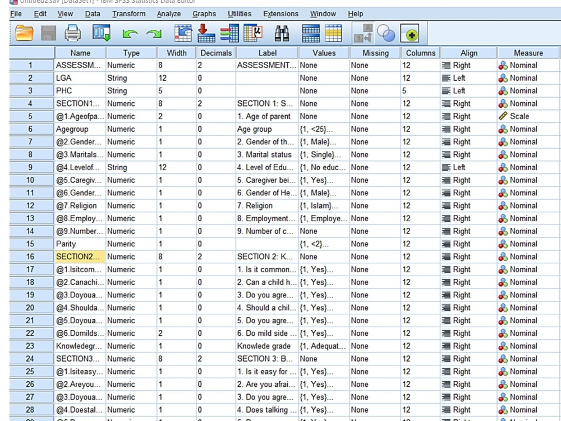Viewport: 561px width, 421px height.
Task: Click the Align column header
Action: 468,53
